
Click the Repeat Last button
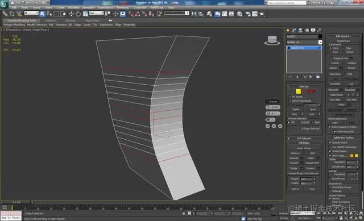click(343, 41)
